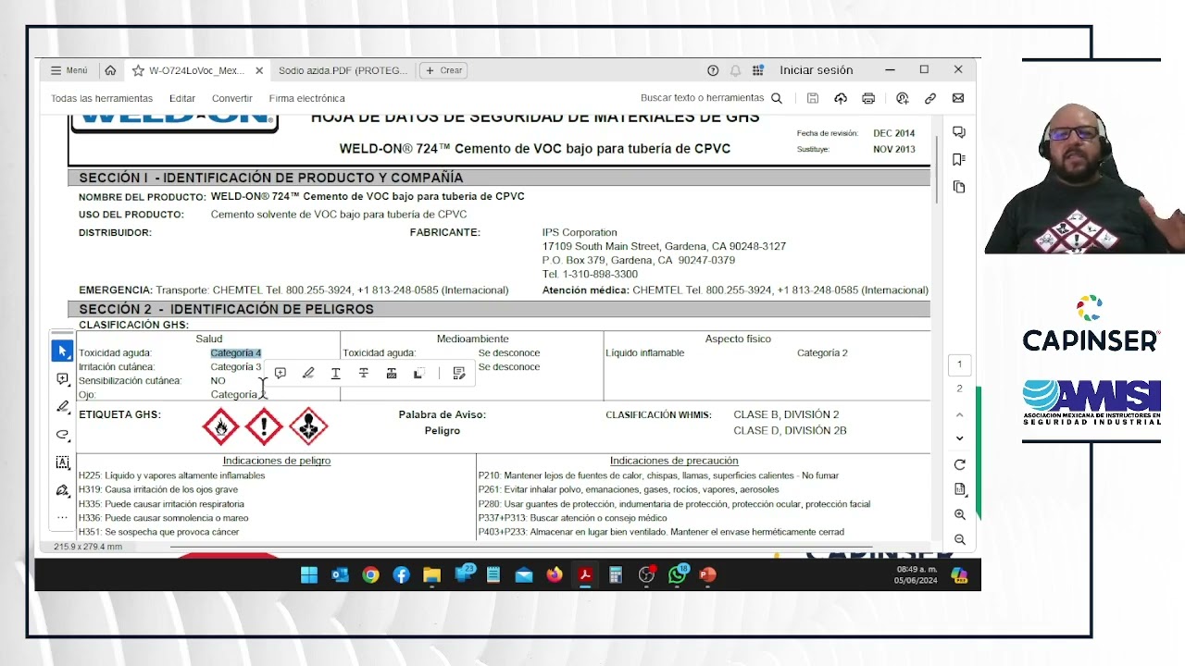Redact selected text from floating toolbar

[x=392, y=373]
